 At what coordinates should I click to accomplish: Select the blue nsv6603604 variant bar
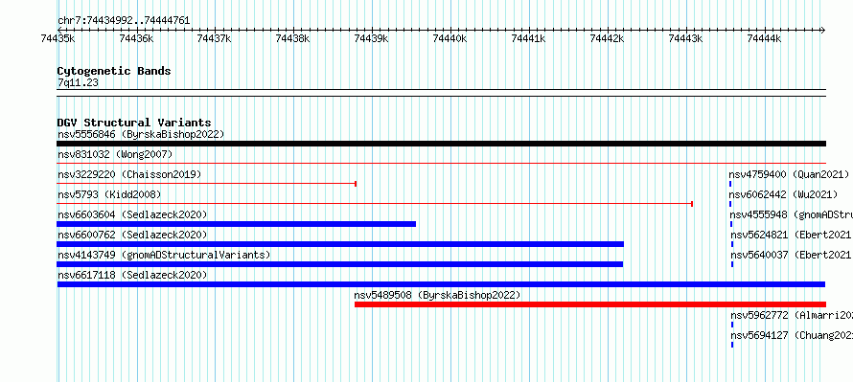pyautogui.click(x=237, y=224)
